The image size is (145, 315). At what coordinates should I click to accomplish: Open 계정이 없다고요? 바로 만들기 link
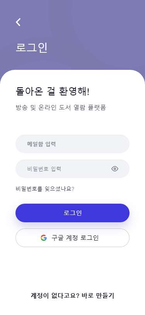point(73,296)
